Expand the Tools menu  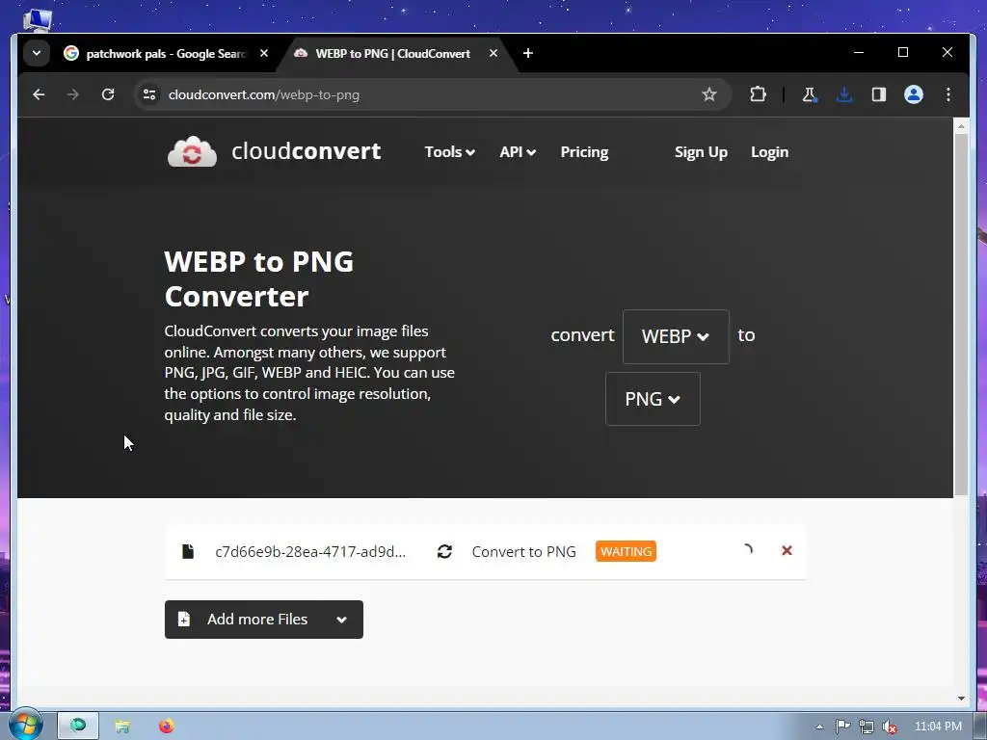pyautogui.click(x=449, y=152)
